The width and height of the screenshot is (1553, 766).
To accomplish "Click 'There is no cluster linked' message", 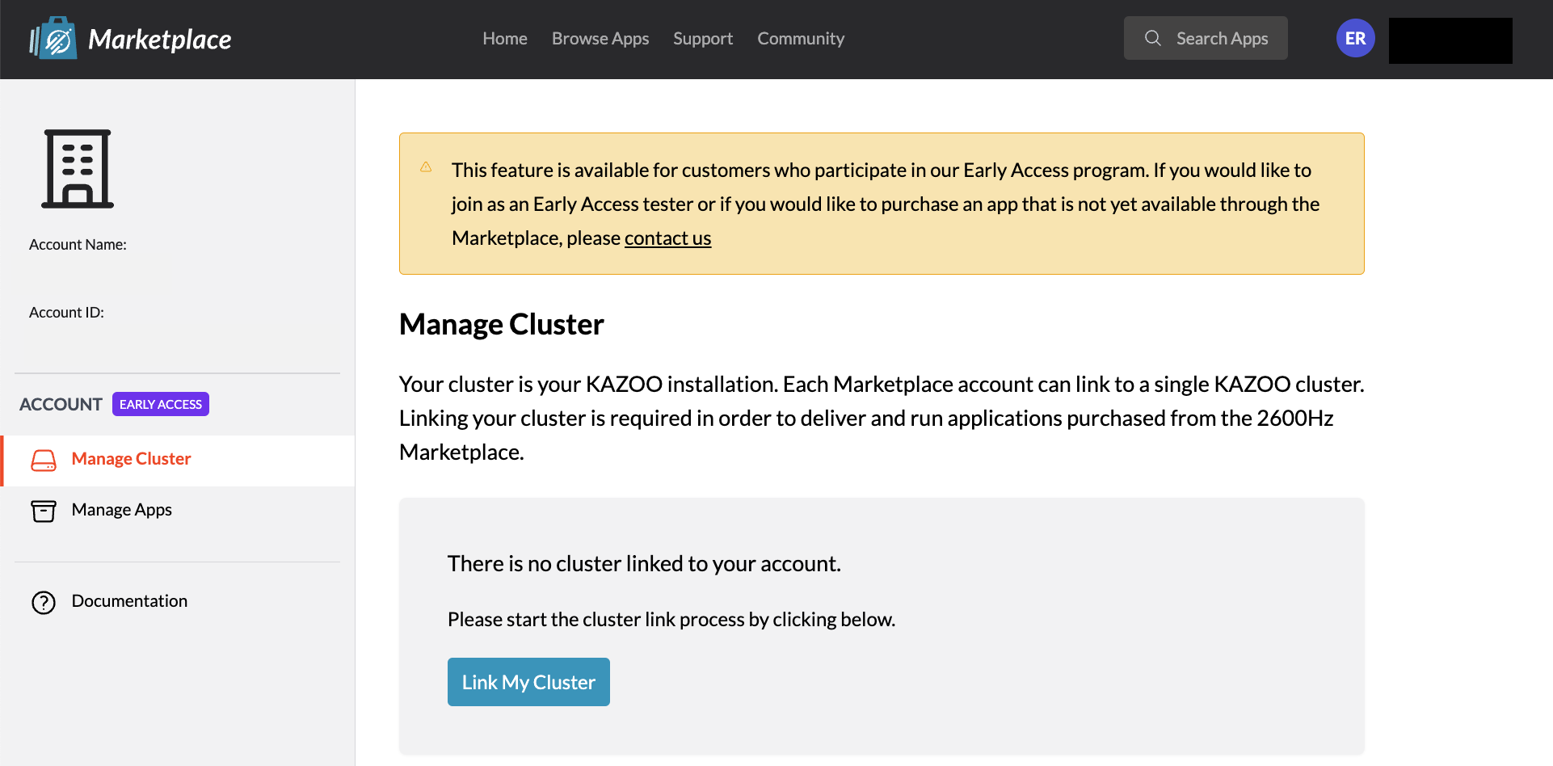I will pos(644,564).
